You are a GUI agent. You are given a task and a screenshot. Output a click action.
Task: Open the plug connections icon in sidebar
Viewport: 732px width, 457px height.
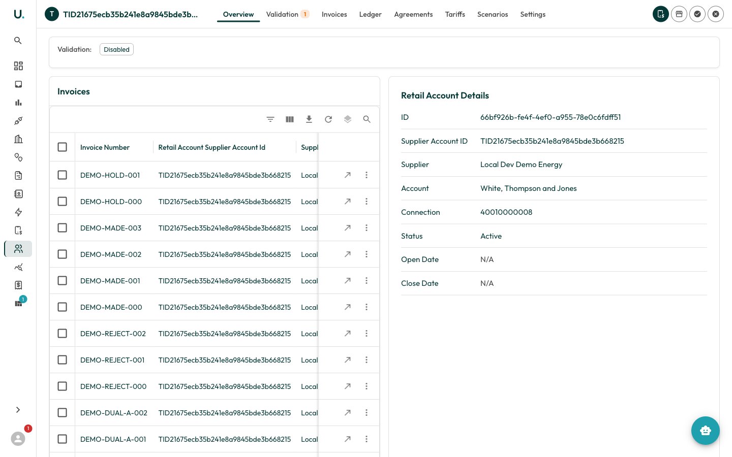18,121
